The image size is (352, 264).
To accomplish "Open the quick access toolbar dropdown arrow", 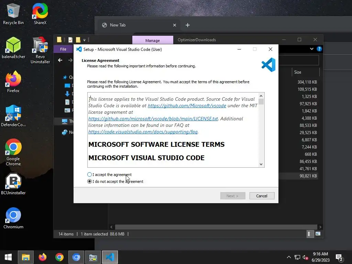I will coord(85,40).
